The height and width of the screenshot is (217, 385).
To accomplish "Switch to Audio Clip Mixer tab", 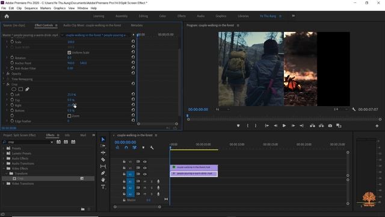I will tap(92, 25).
